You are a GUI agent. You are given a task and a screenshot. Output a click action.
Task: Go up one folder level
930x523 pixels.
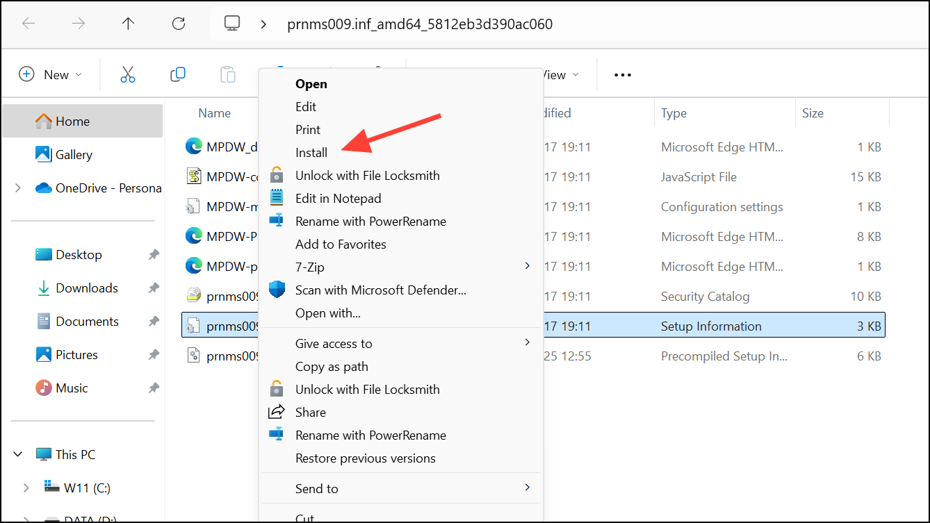point(128,24)
